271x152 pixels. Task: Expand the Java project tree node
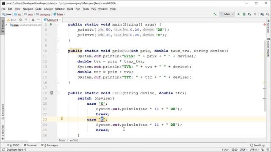(6, 25)
